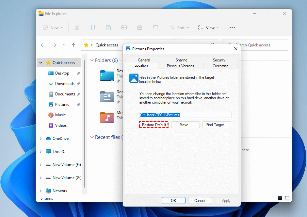The image size is (307, 217).
Task: Click the Cut scissors icon in toolbar
Action: click(77, 28)
